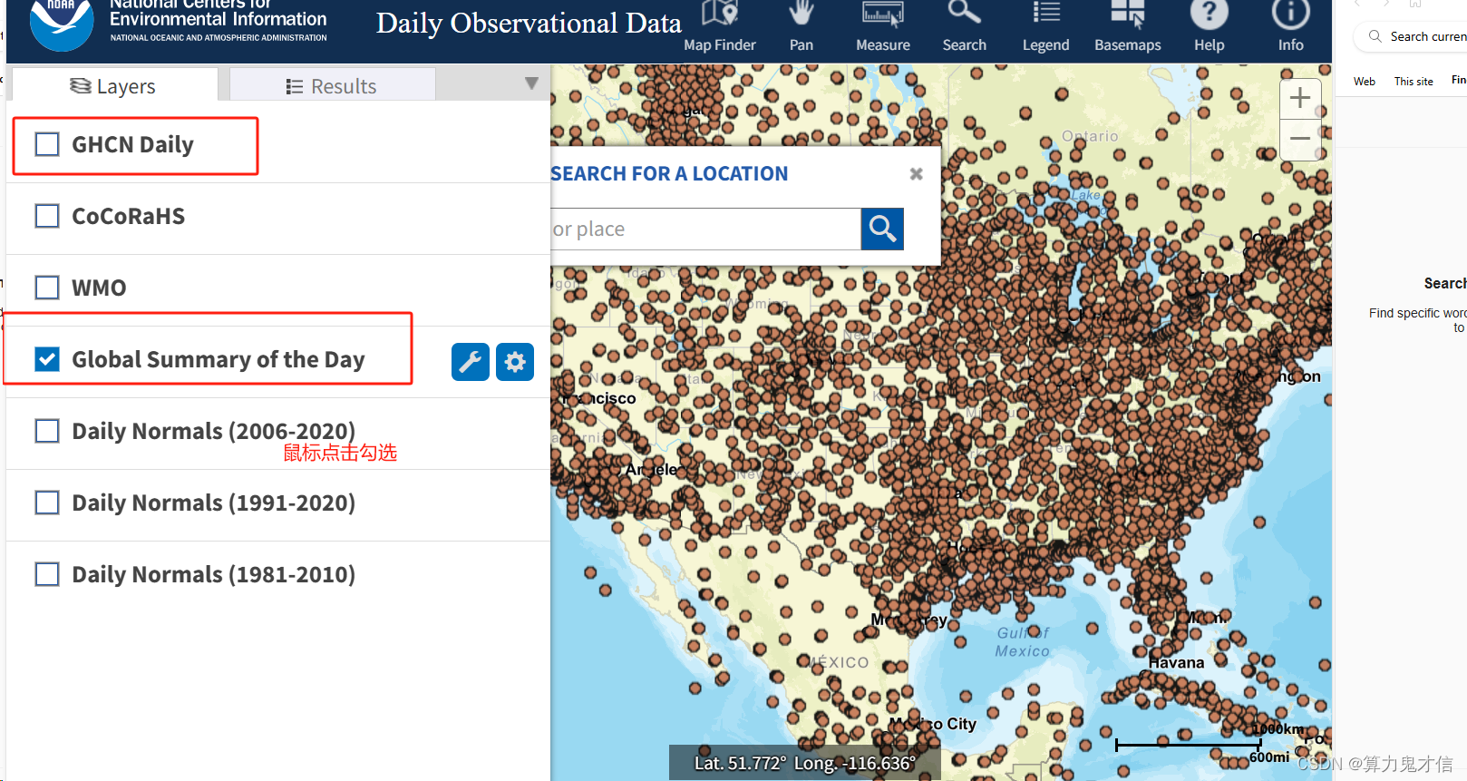Click the SEARCH FOR A LOCATION heading
This screenshot has height=781, width=1467.
point(669,173)
